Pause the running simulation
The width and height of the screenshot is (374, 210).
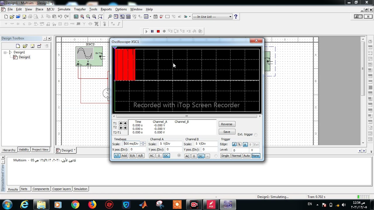[152, 31]
